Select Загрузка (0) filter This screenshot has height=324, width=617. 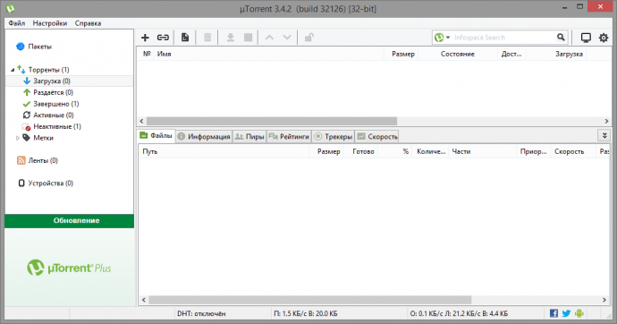[52, 81]
